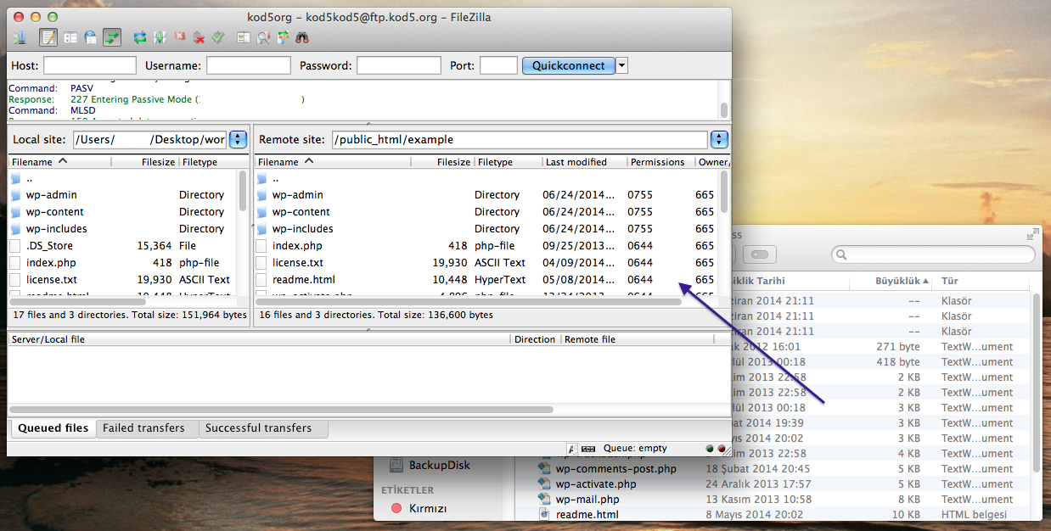Image resolution: width=1051 pixels, height=531 pixels.
Task: Refresh file and folder lists icon
Action: coord(140,37)
